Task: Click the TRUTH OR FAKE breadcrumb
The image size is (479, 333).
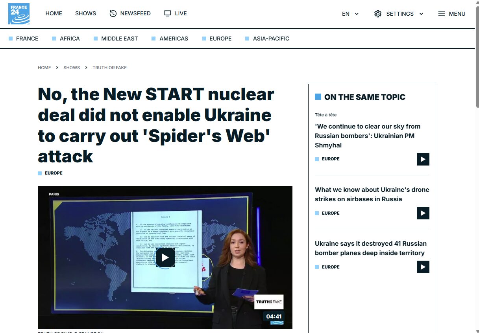Action: coord(109,68)
